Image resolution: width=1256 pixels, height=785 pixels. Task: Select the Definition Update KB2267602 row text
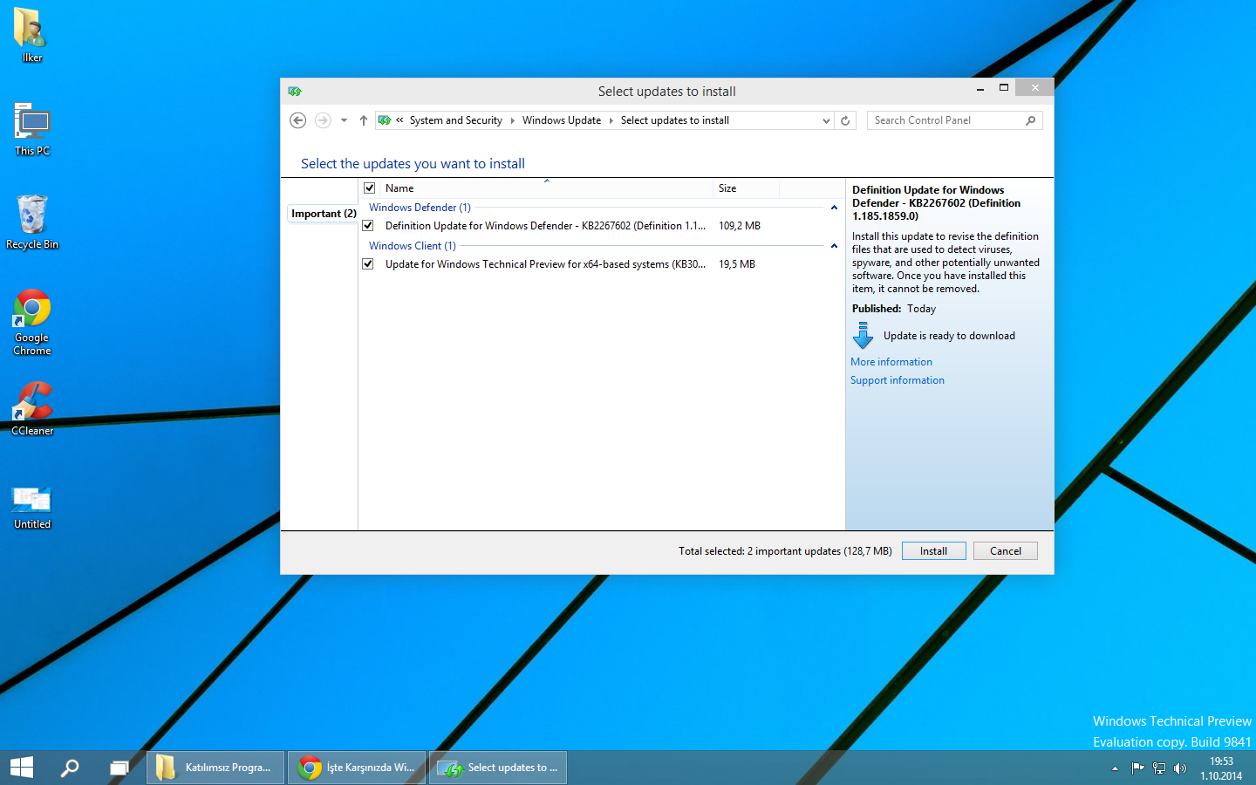(x=546, y=226)
